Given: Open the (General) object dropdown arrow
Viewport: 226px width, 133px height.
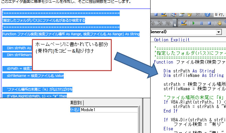Looking at the screenshot, I should [x=219, y=32].
